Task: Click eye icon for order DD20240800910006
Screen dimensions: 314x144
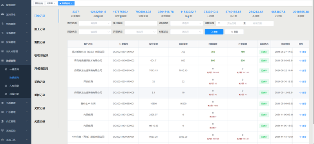Action: click(300, 93)
